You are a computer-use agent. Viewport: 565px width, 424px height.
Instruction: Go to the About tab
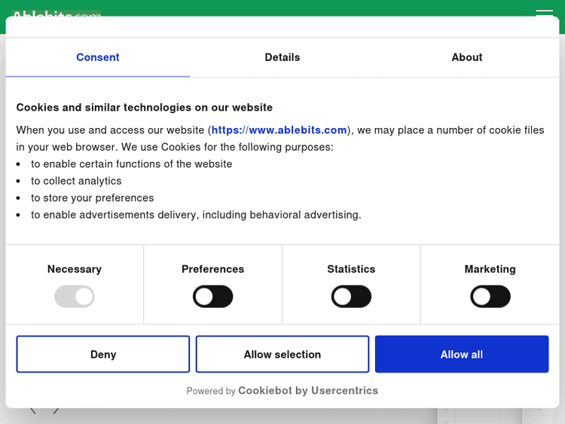point(467,57)
